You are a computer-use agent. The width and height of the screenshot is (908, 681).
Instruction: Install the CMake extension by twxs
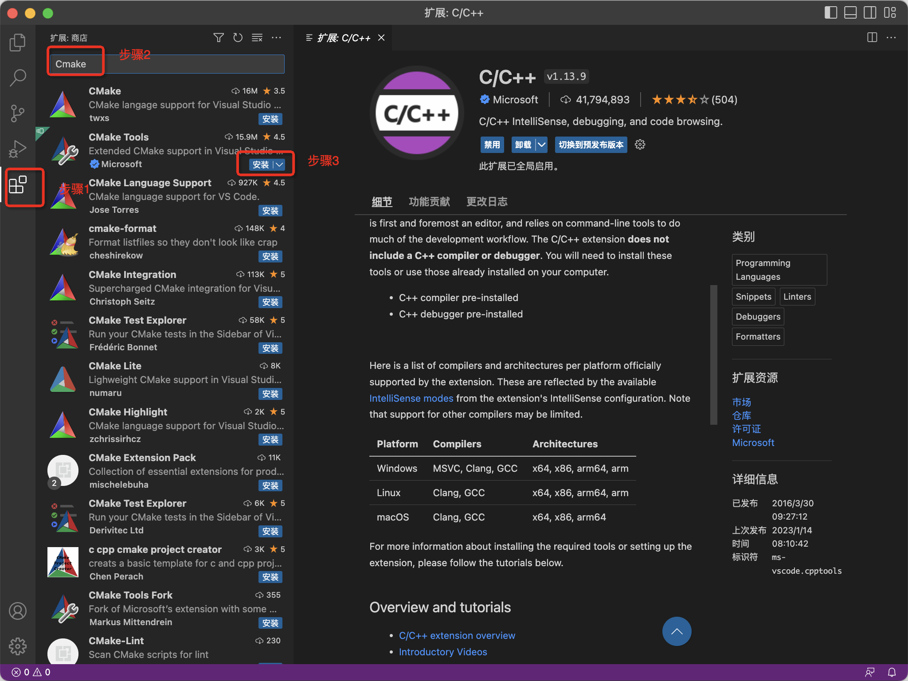click(x=270, y=119)
